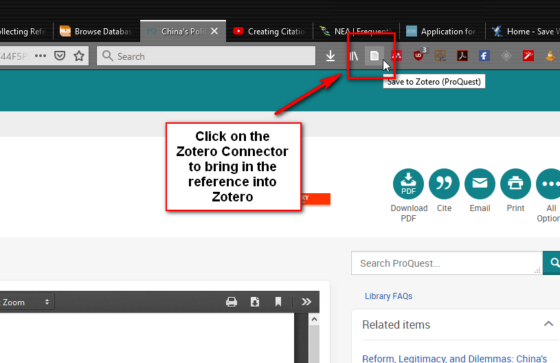560x363 pixels.
Task: Switch to NEA Frequently tab
Action: [356, 32]
